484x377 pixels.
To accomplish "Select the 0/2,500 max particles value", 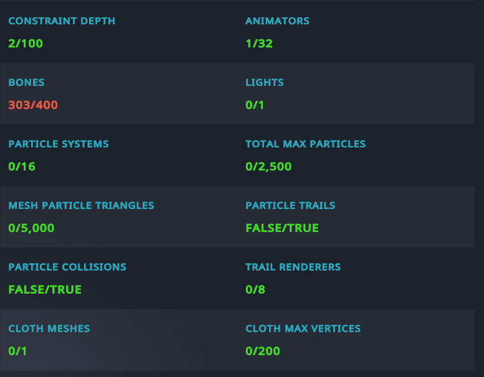I will point(268,167).
